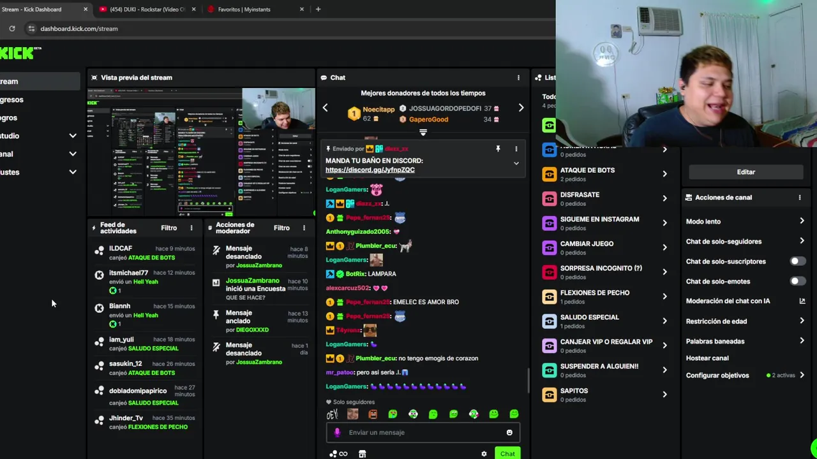
Task: Click the pin icon on pinned message
Action: point(498,149)
